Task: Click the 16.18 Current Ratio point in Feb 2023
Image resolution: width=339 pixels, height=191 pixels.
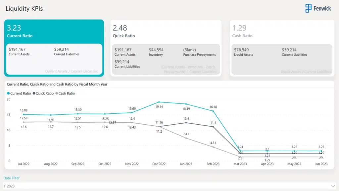Action: (x=213, y=111)
